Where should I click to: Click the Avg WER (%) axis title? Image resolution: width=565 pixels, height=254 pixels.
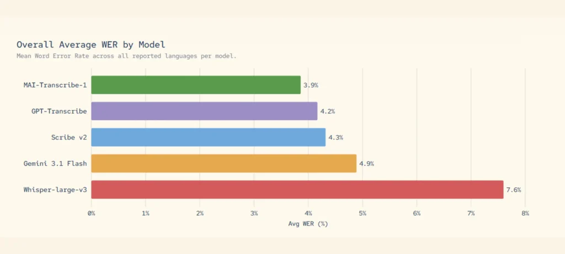[308, 224]
